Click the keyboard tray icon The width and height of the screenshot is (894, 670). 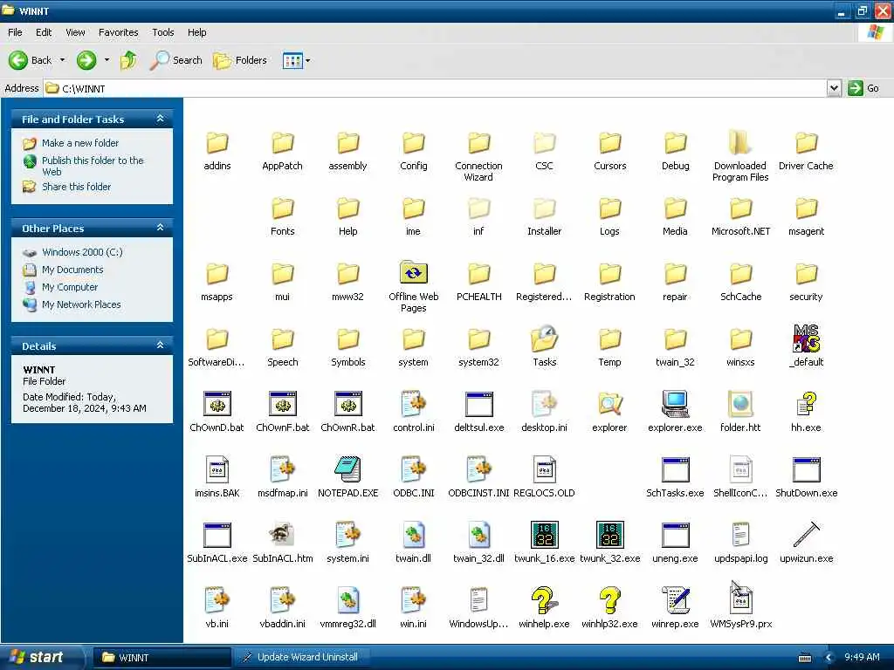804,658
